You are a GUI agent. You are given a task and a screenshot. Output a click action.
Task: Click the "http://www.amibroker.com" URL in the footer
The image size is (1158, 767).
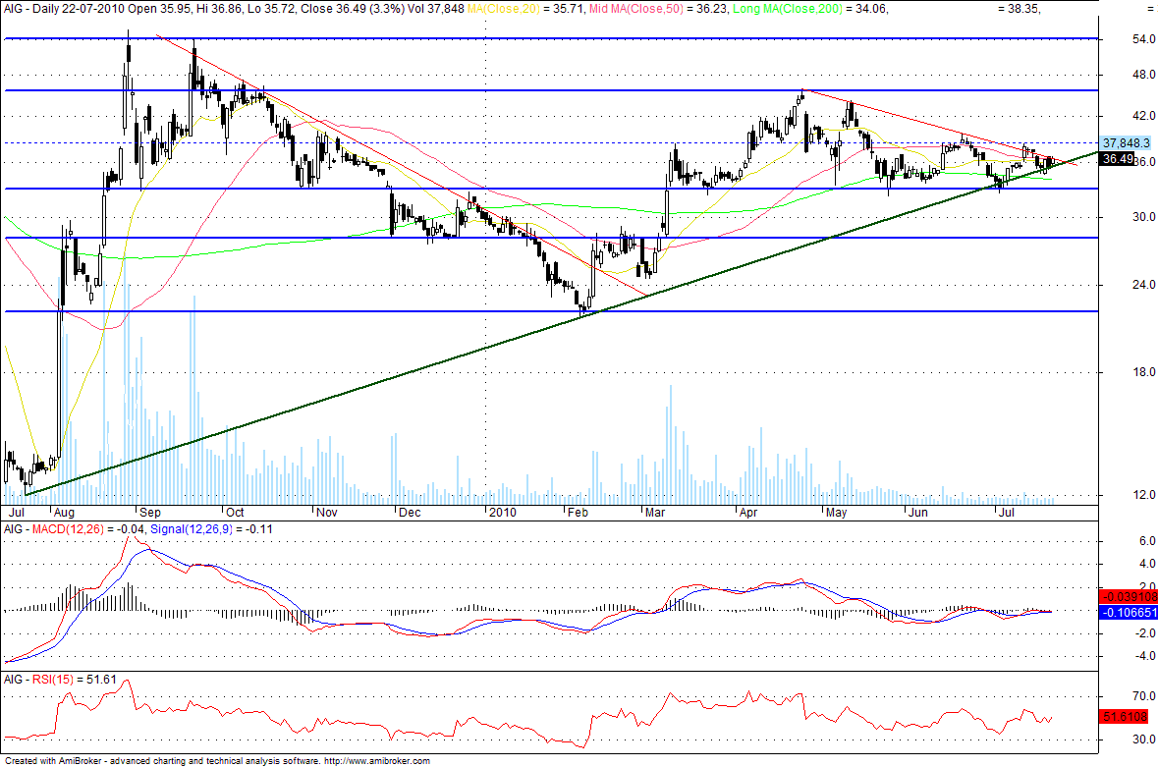pyautogui.click(x=376, y=761)
